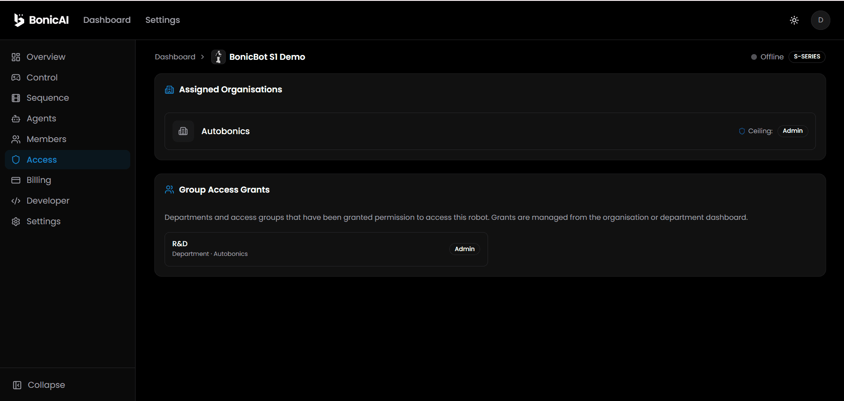Click the Ceiling: label text

pyautogui.click(x=760, y=131)
